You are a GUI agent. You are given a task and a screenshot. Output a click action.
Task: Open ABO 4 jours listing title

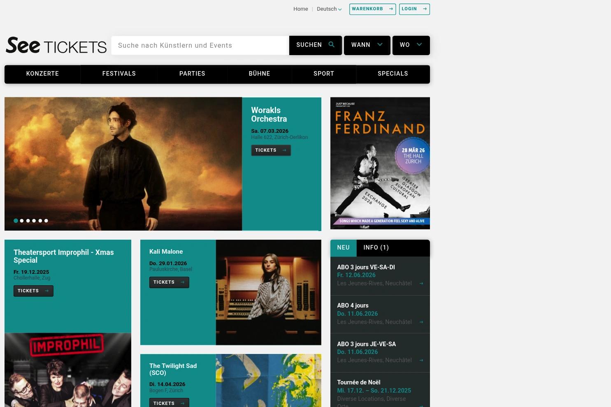click(353, 305)
